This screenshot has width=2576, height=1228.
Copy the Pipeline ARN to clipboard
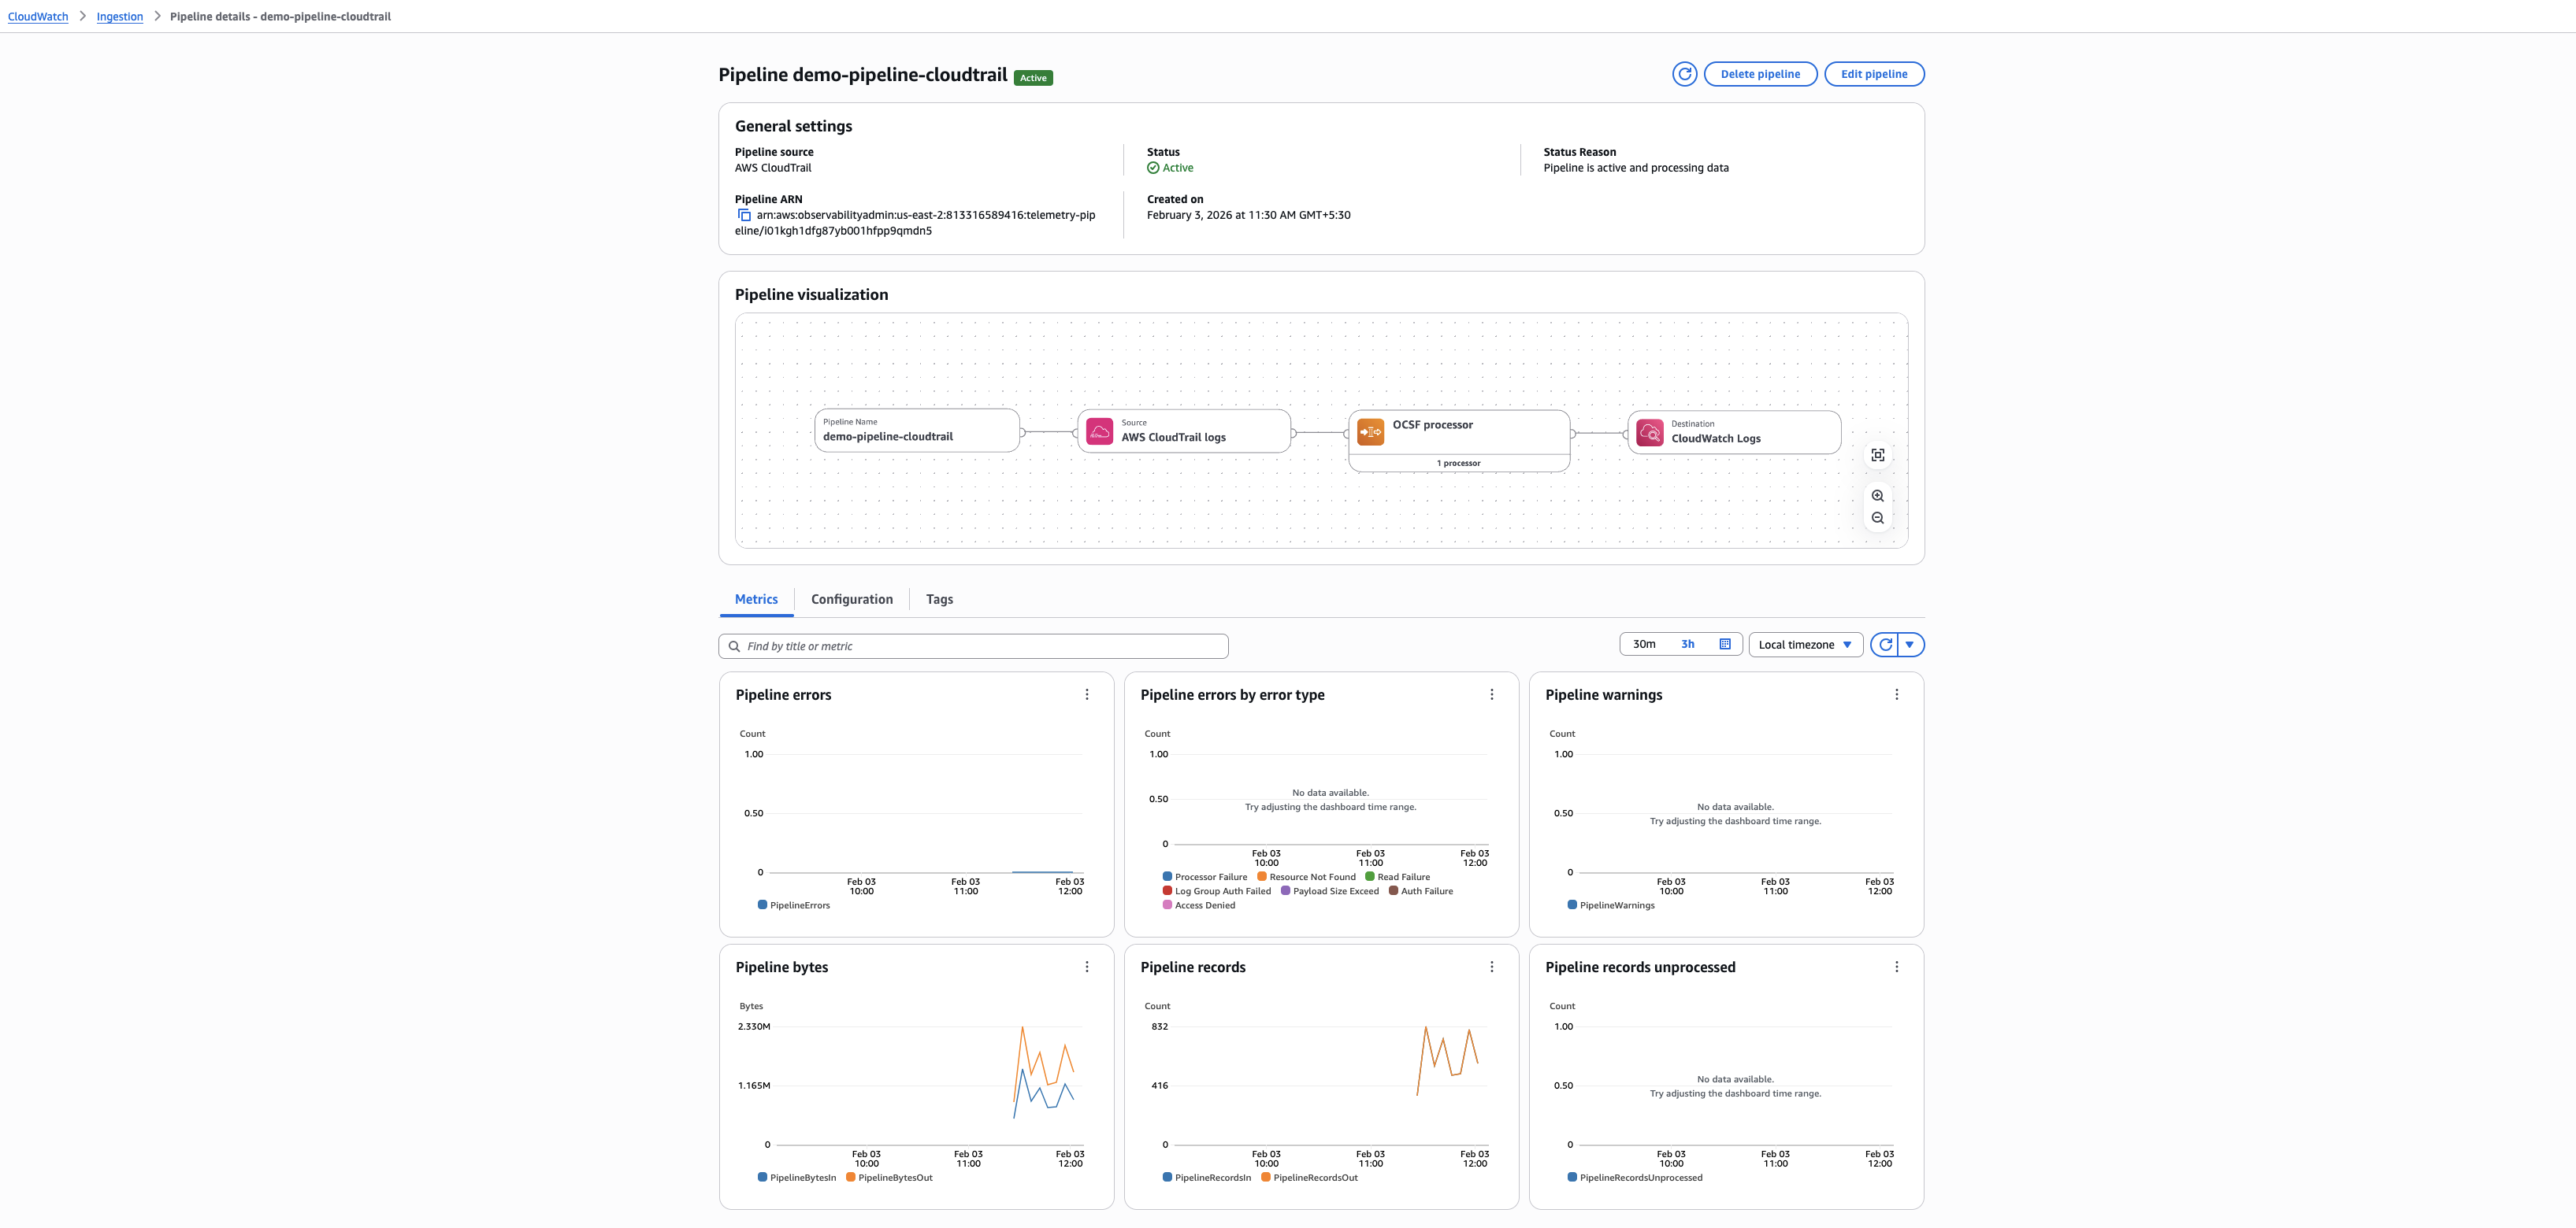[x=744, y=215]
